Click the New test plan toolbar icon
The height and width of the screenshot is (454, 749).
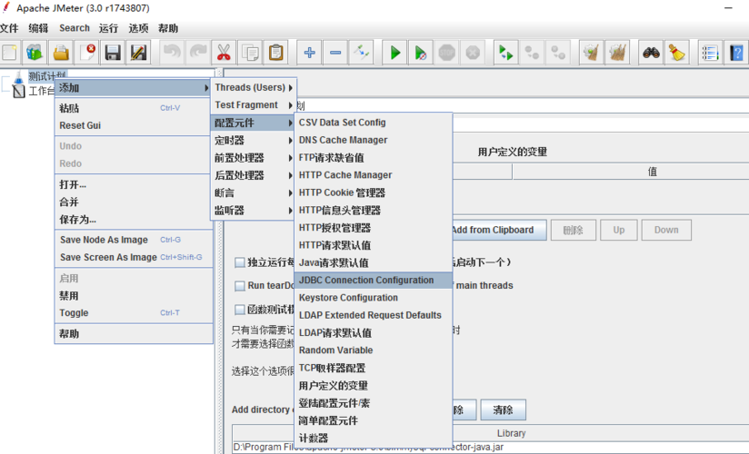[x=10, y=52]
